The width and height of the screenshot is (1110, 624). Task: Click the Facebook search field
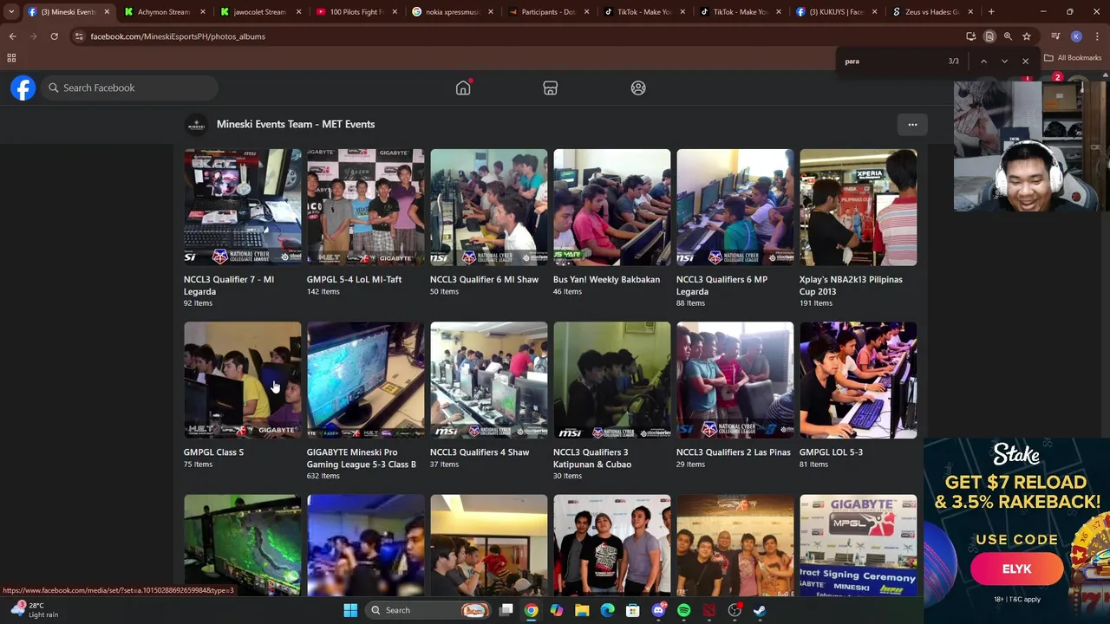point(130,88)
